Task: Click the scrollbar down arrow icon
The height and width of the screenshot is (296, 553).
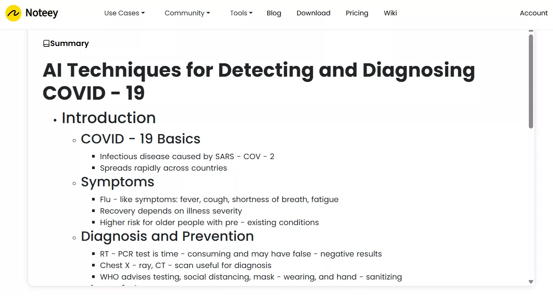Action: tap(531, 281)
